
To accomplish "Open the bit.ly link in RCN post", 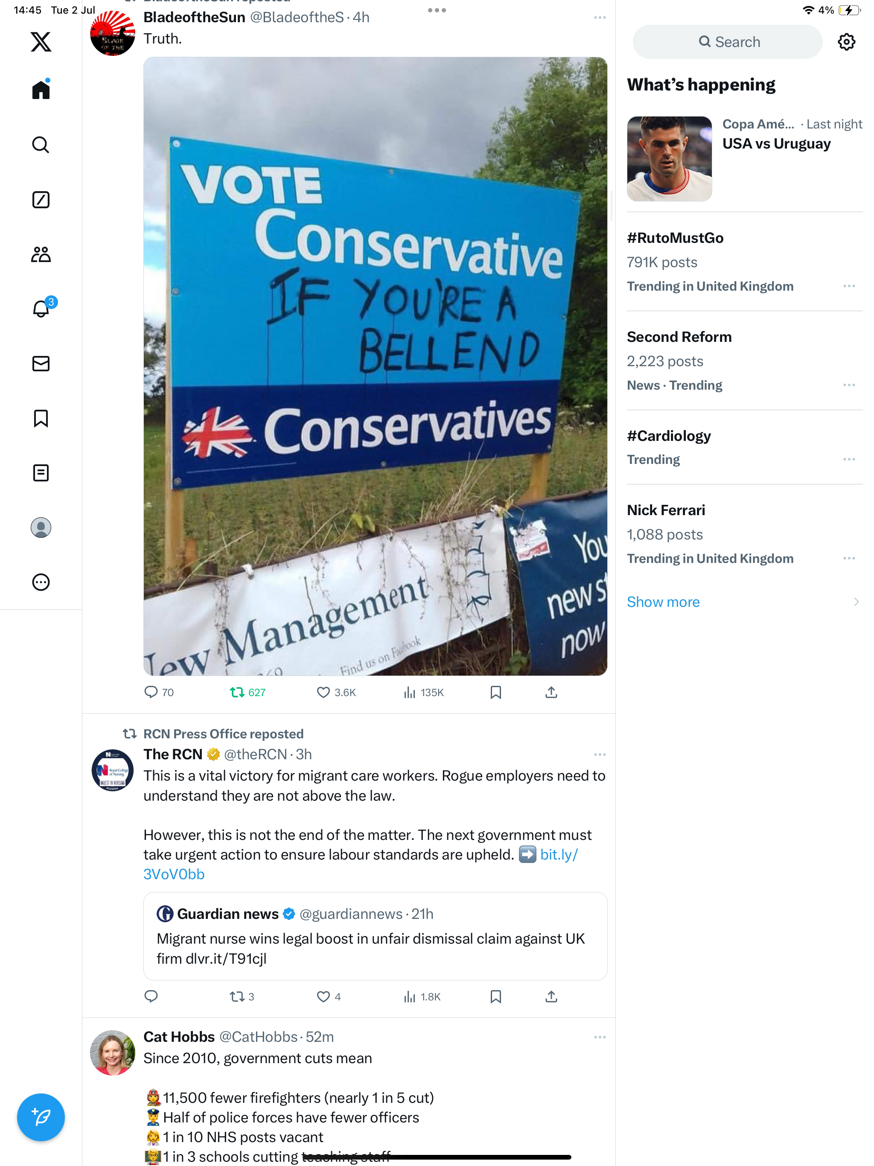I will pos(559,854).
